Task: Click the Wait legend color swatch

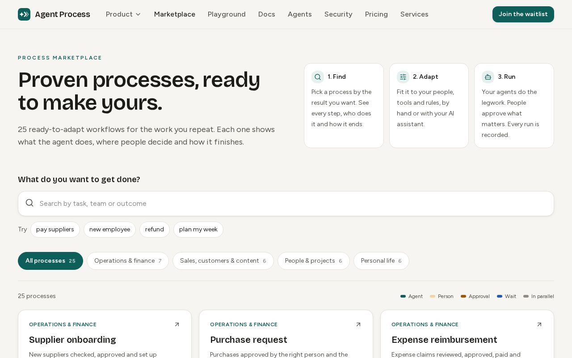Action: pos(500,296)
